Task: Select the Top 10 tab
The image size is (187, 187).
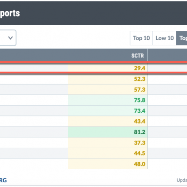Action: (x=141, y=38)
